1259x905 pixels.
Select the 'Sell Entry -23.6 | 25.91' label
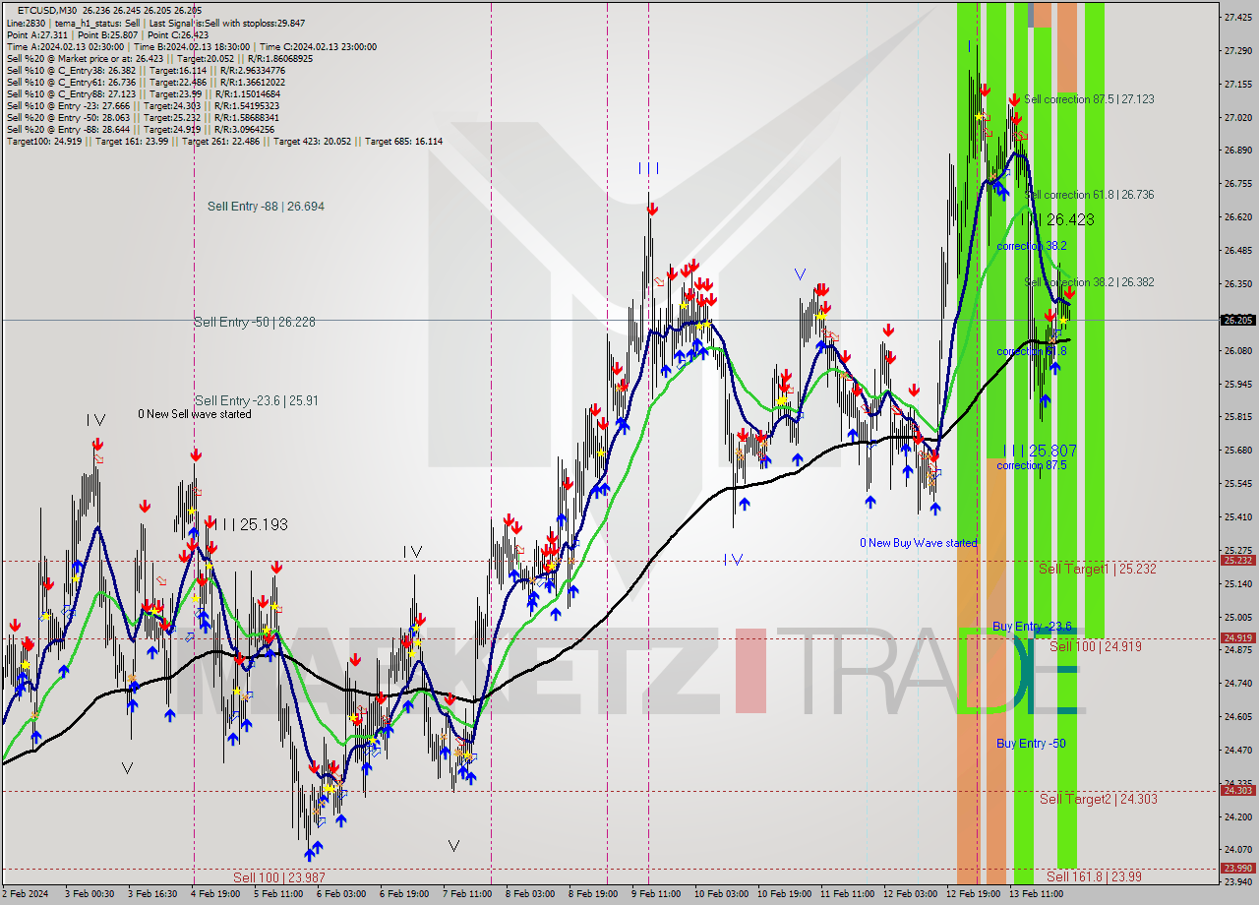[x=256, y=400]
